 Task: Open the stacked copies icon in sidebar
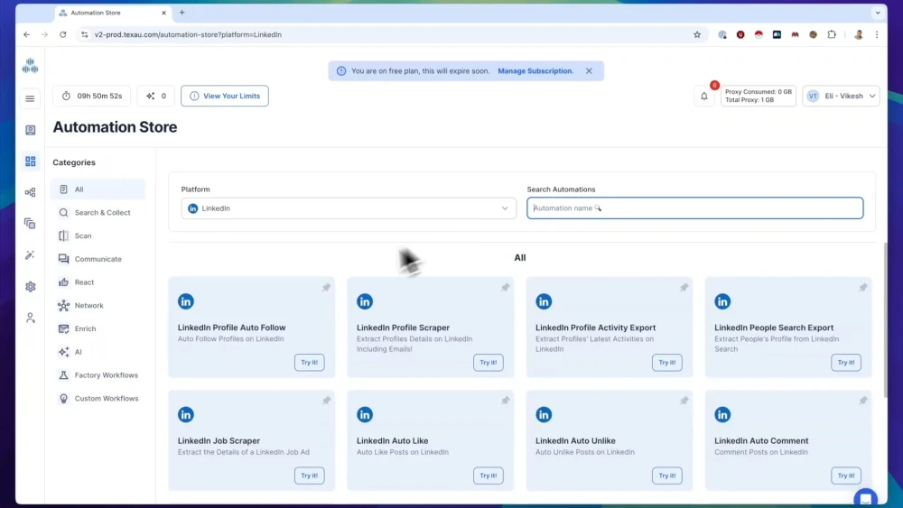tap(30, 223)
